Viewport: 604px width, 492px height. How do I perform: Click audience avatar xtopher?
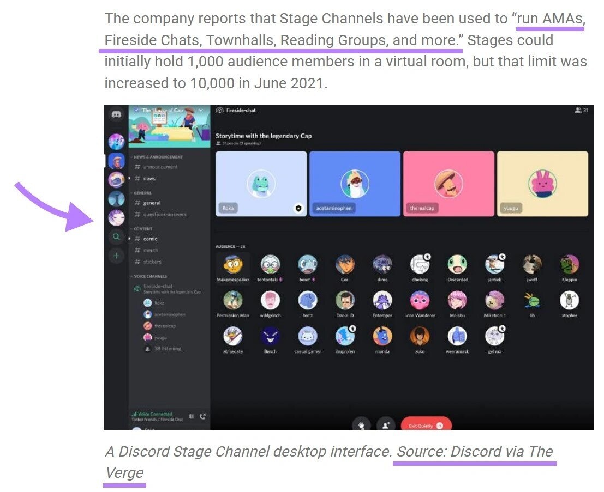point(569,300)
